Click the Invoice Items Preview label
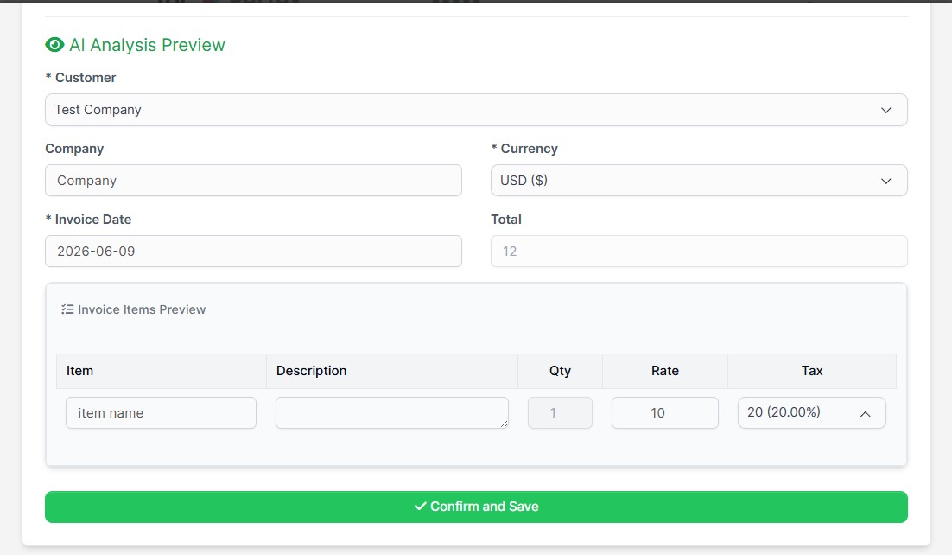 142,309
